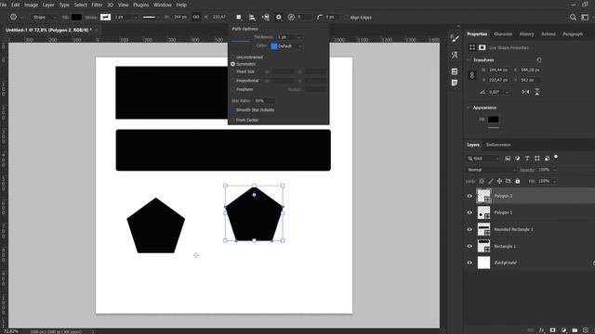Collapse the Appearance section
The width and height of the screenshot is (595, 334).
click(x=469, y=108)
